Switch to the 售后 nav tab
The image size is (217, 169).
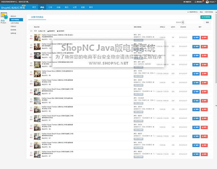pyautogui.click(x=66, y=7)
